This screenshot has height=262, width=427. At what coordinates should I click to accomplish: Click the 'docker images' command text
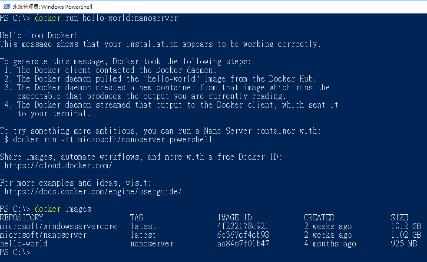coord(63,209)
